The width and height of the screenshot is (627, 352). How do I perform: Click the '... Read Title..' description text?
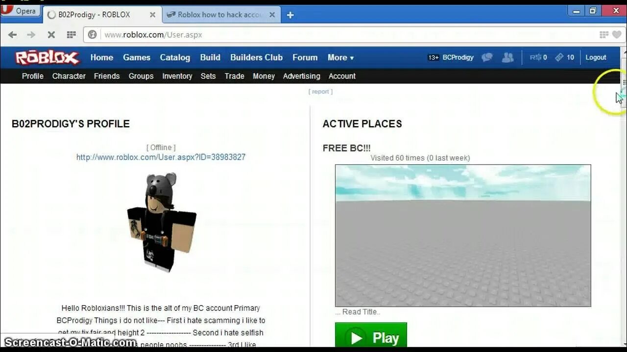tap(358, 312)
